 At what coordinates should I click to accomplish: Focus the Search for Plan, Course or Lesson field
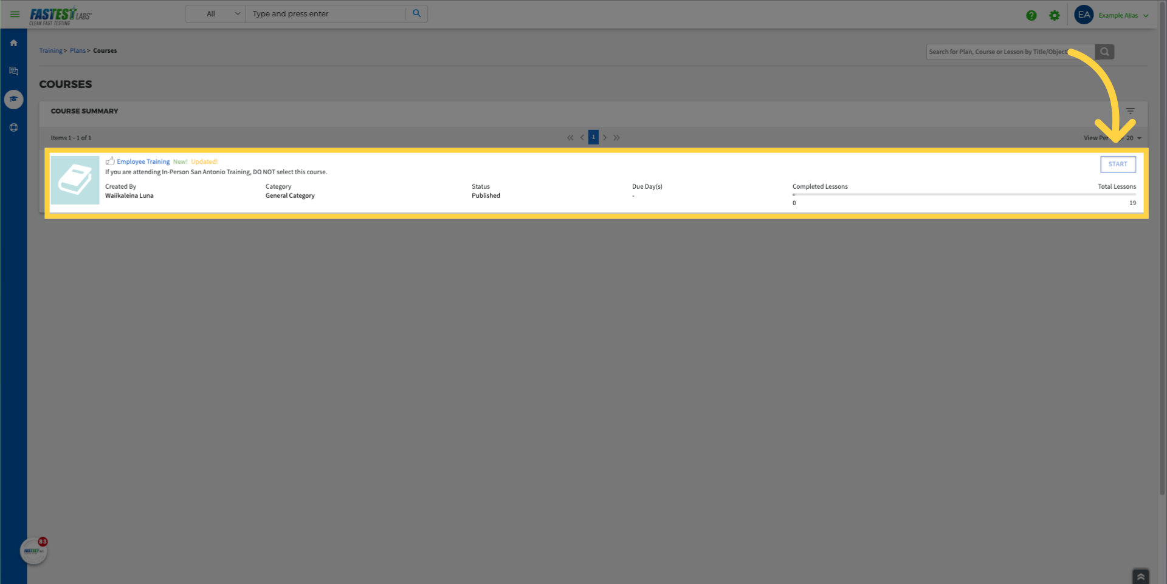point(1010,52)
